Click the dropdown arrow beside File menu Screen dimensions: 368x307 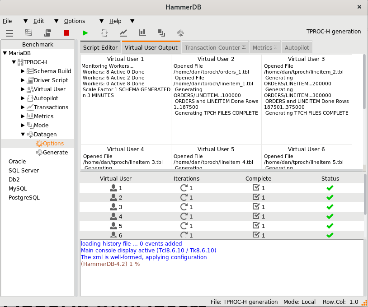pyautogui.click(x=26, y=21)
